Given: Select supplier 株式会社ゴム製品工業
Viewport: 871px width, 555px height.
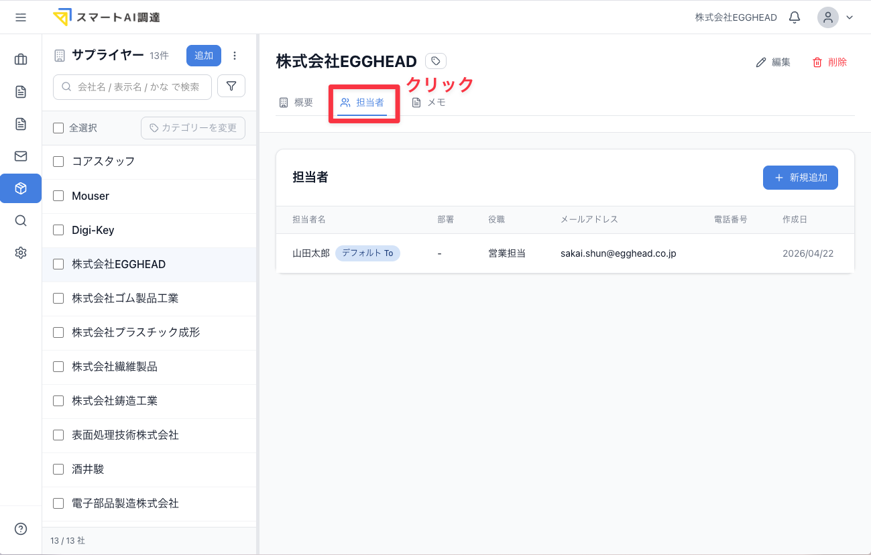Looking at the screenshot, I should coord(125,298).
